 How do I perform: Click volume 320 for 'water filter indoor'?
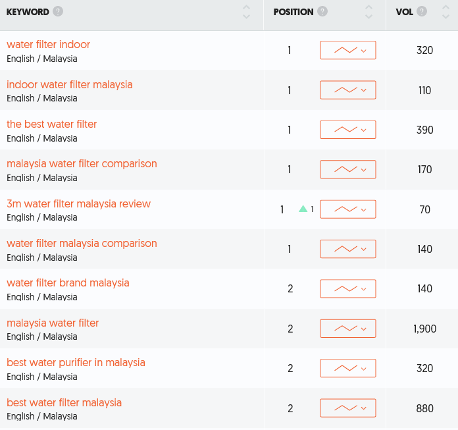click(x=424, y=50)
